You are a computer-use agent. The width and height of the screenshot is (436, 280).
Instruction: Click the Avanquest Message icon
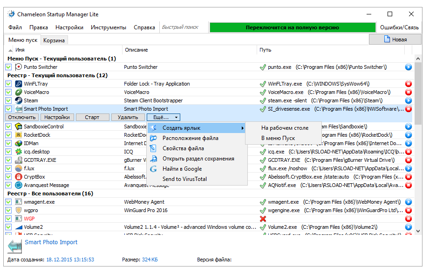(x=18, y=185)
